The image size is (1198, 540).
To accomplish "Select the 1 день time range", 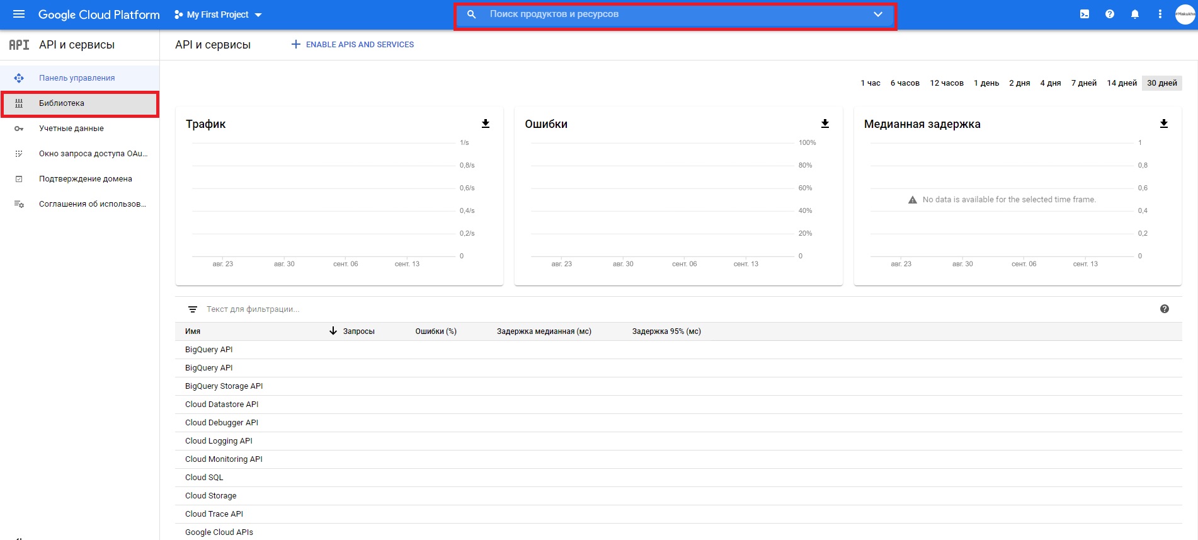I will click(x=986, y=83).
